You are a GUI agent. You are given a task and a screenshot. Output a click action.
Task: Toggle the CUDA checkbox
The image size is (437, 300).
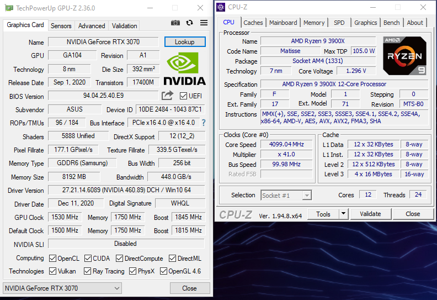tap(88, 259)
